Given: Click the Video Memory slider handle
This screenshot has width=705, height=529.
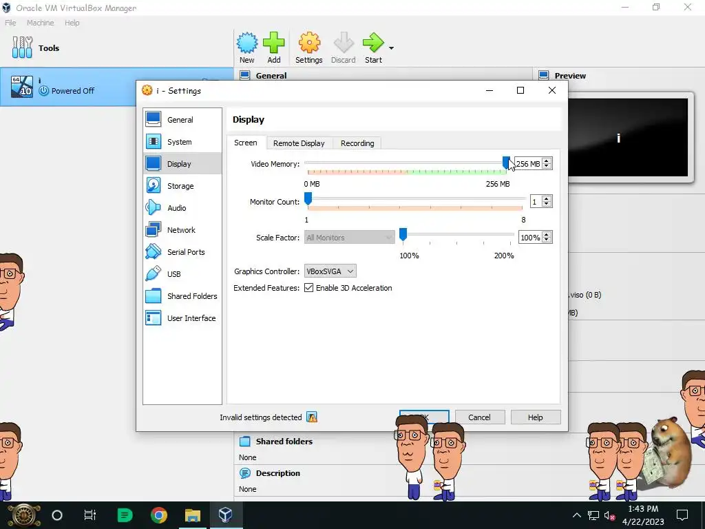Looking at the screenshot, I should (x=506, y=163).
